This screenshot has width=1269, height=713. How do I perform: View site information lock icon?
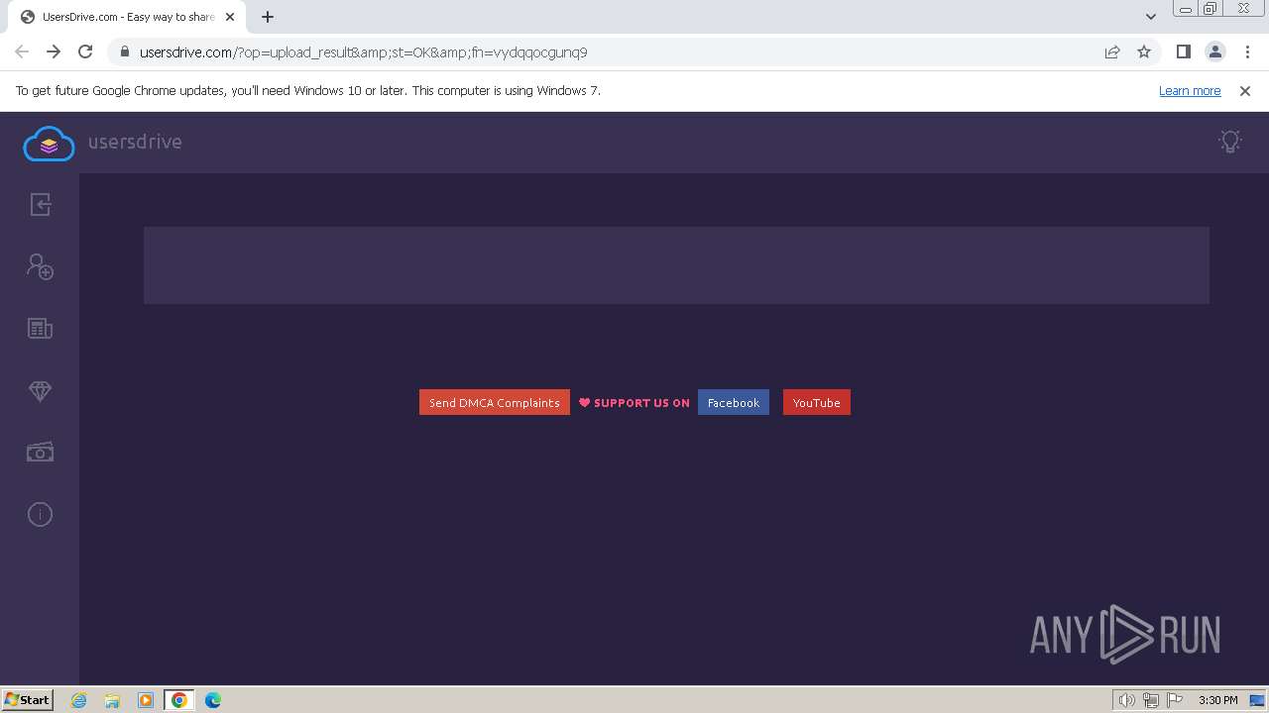point(125,51)
